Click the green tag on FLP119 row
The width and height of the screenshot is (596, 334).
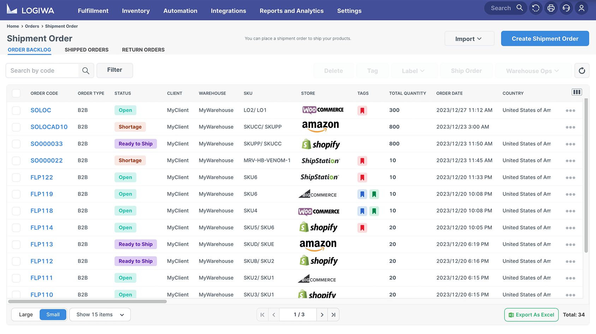pyautogui.click(x=374, y=194)
